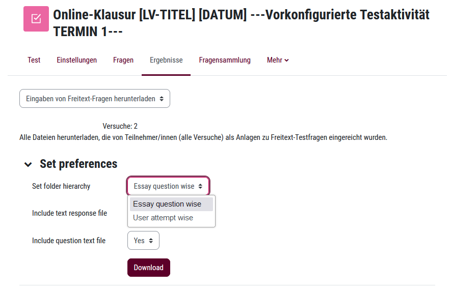Open the Test tab
452x291 pixels.
[x=34, y=60]
